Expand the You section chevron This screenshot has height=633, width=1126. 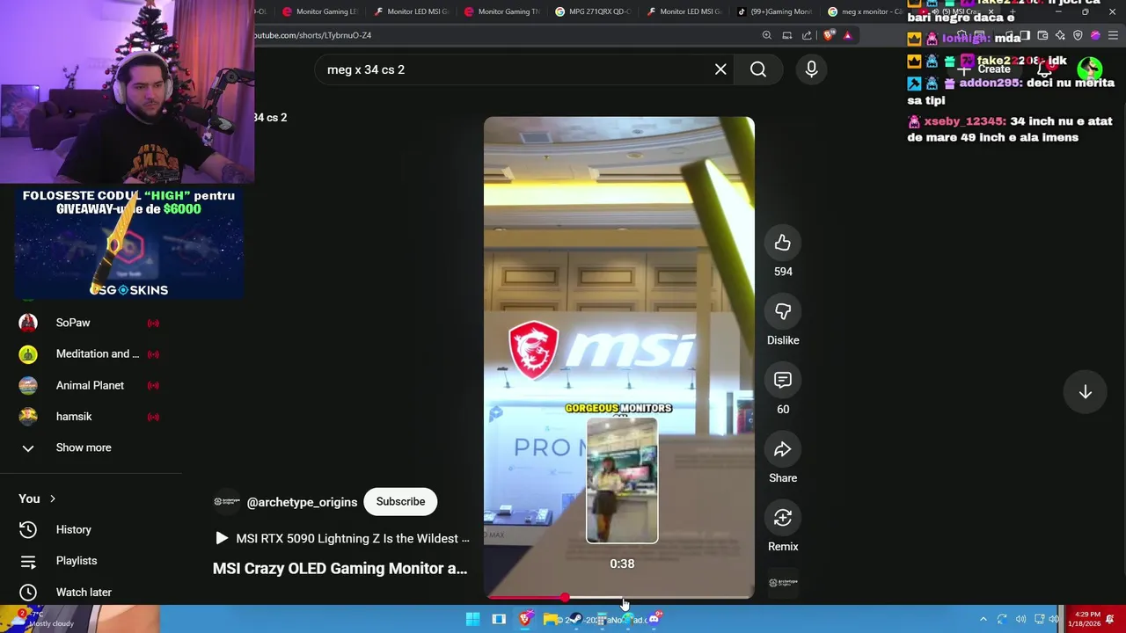click(x=52, y=498)
